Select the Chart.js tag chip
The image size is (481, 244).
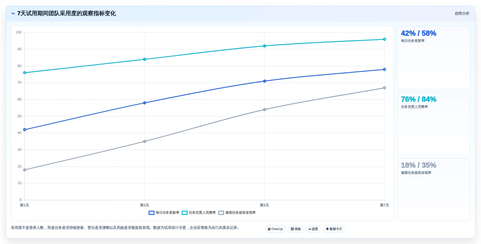275,229
